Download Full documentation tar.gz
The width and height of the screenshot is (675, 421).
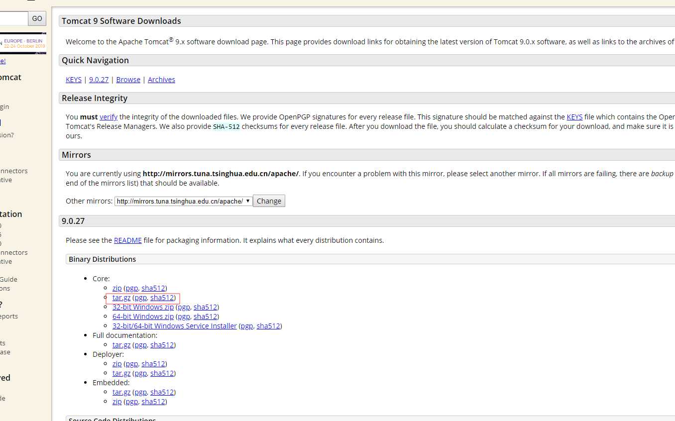click(121, 345)
